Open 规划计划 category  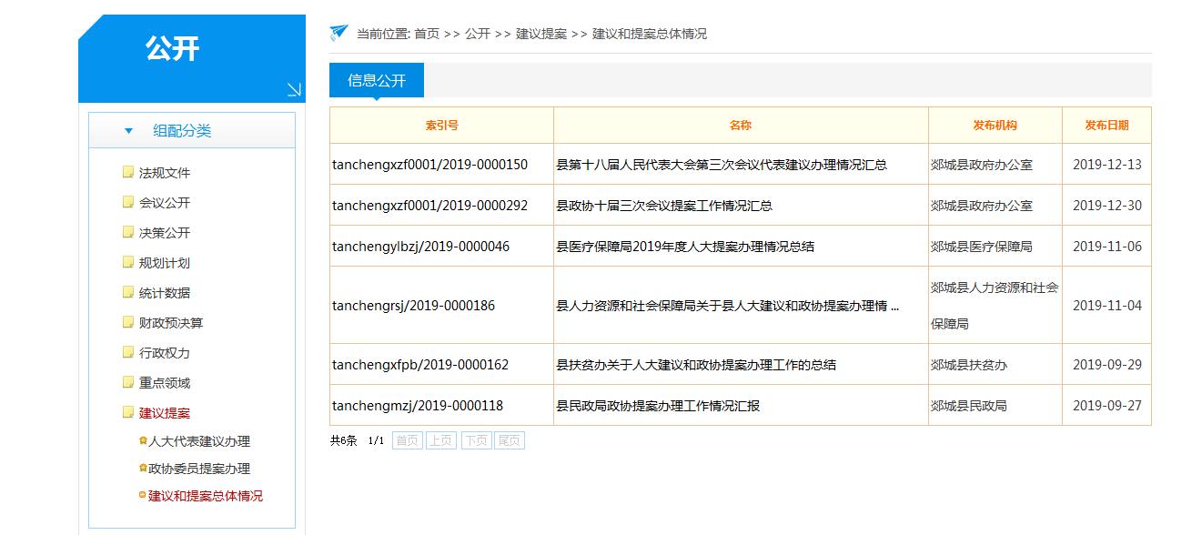165,263
